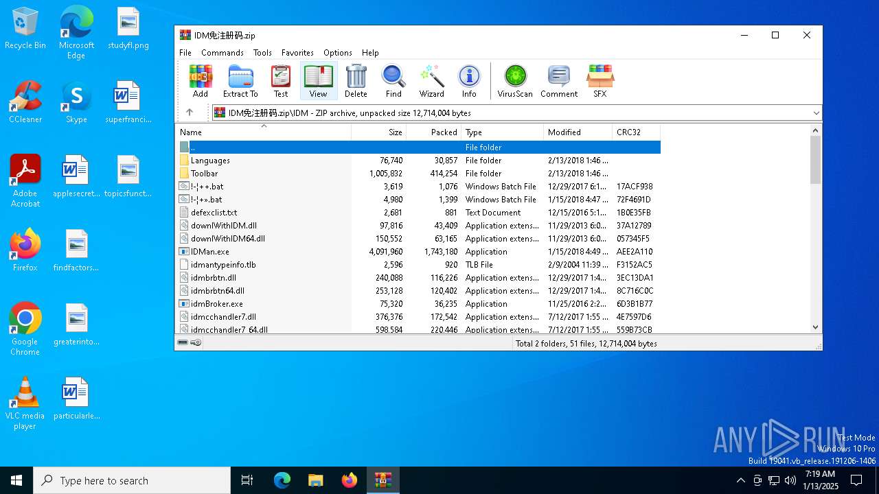879x494 pixels.
Task: Sort files by Modified column
Action: (578, 132)
